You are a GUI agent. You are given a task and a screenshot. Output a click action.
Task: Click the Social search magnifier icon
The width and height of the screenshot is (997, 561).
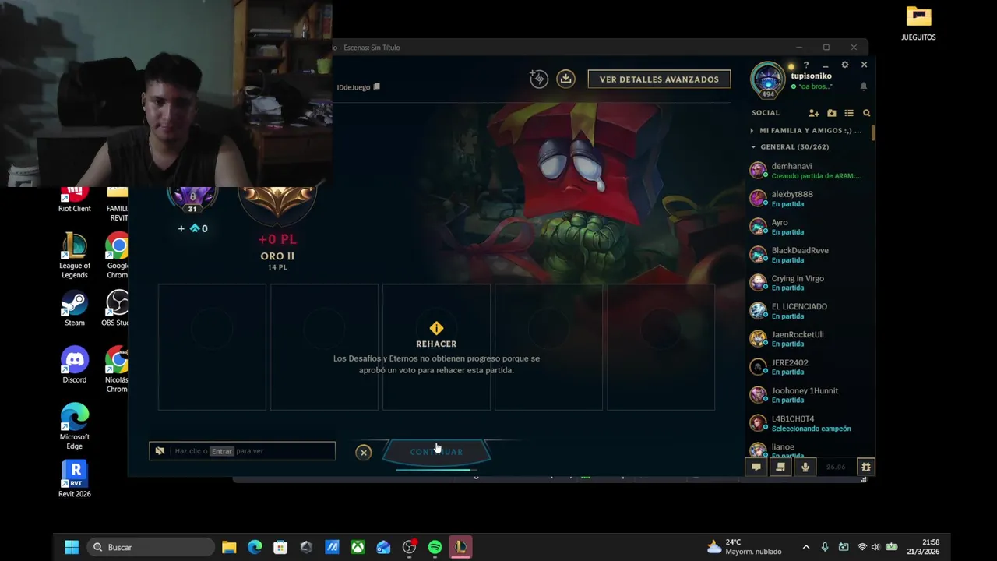(x=866, y=113)
